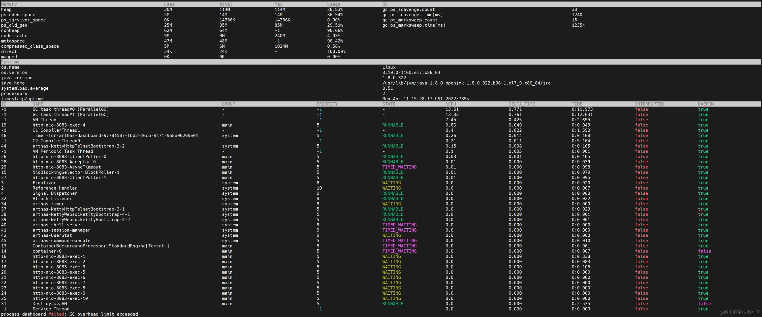Click the 'INTERRUPTED' column header
This screenshot has height=317, width=762.
coord(649,104)
